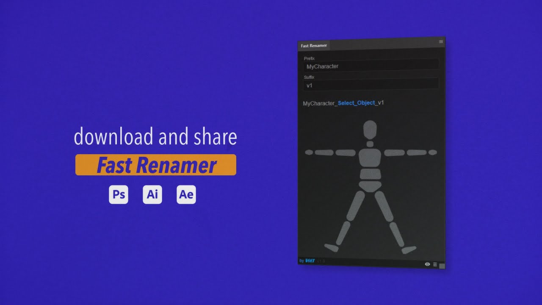The image size is (542, 305).
Task: Click the "Suffix" label
Action: (309, 77)
